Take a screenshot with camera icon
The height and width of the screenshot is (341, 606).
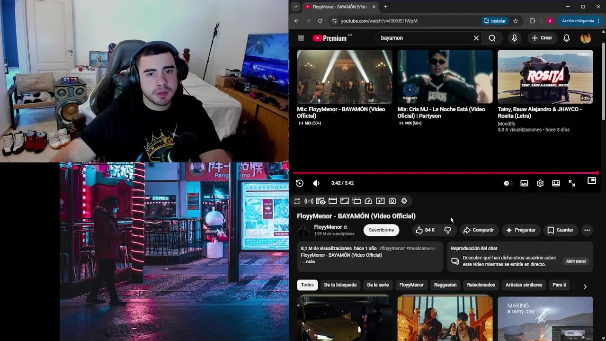click(x=392, y=201)
